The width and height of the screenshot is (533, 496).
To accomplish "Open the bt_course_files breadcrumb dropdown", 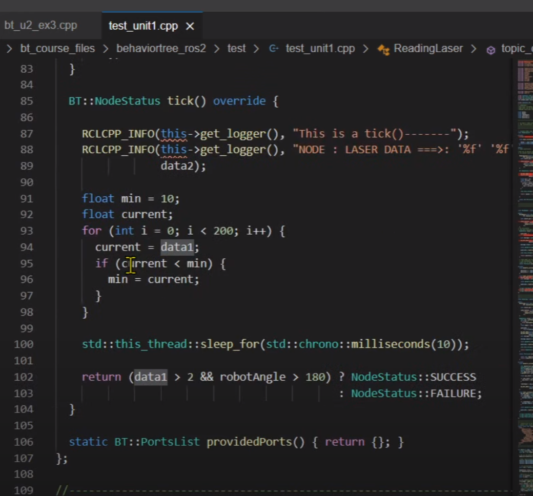I will [x=57, y=49].
